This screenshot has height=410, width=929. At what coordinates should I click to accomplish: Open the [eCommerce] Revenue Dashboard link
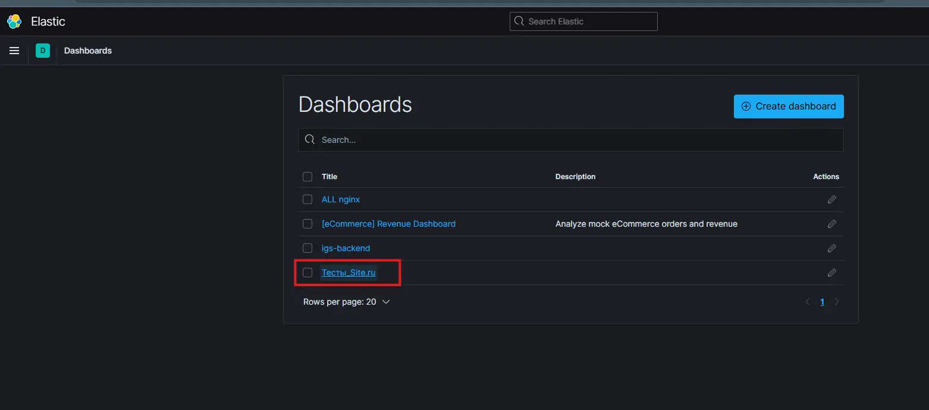coord(388,224)
